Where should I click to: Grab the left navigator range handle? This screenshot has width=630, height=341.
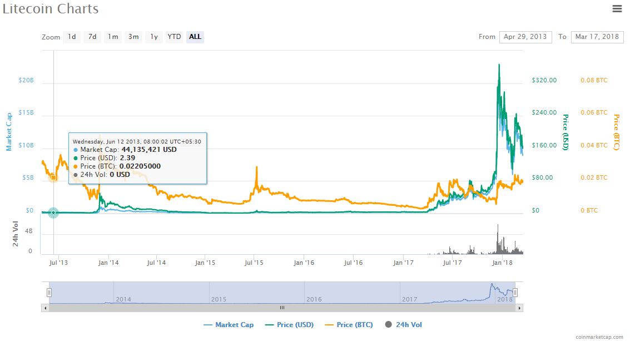coord(49,293)
